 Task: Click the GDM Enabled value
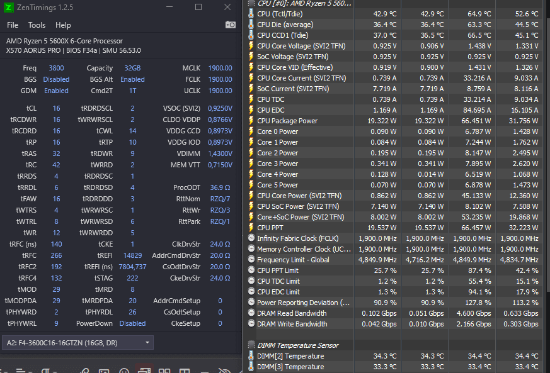coord(56,91)
